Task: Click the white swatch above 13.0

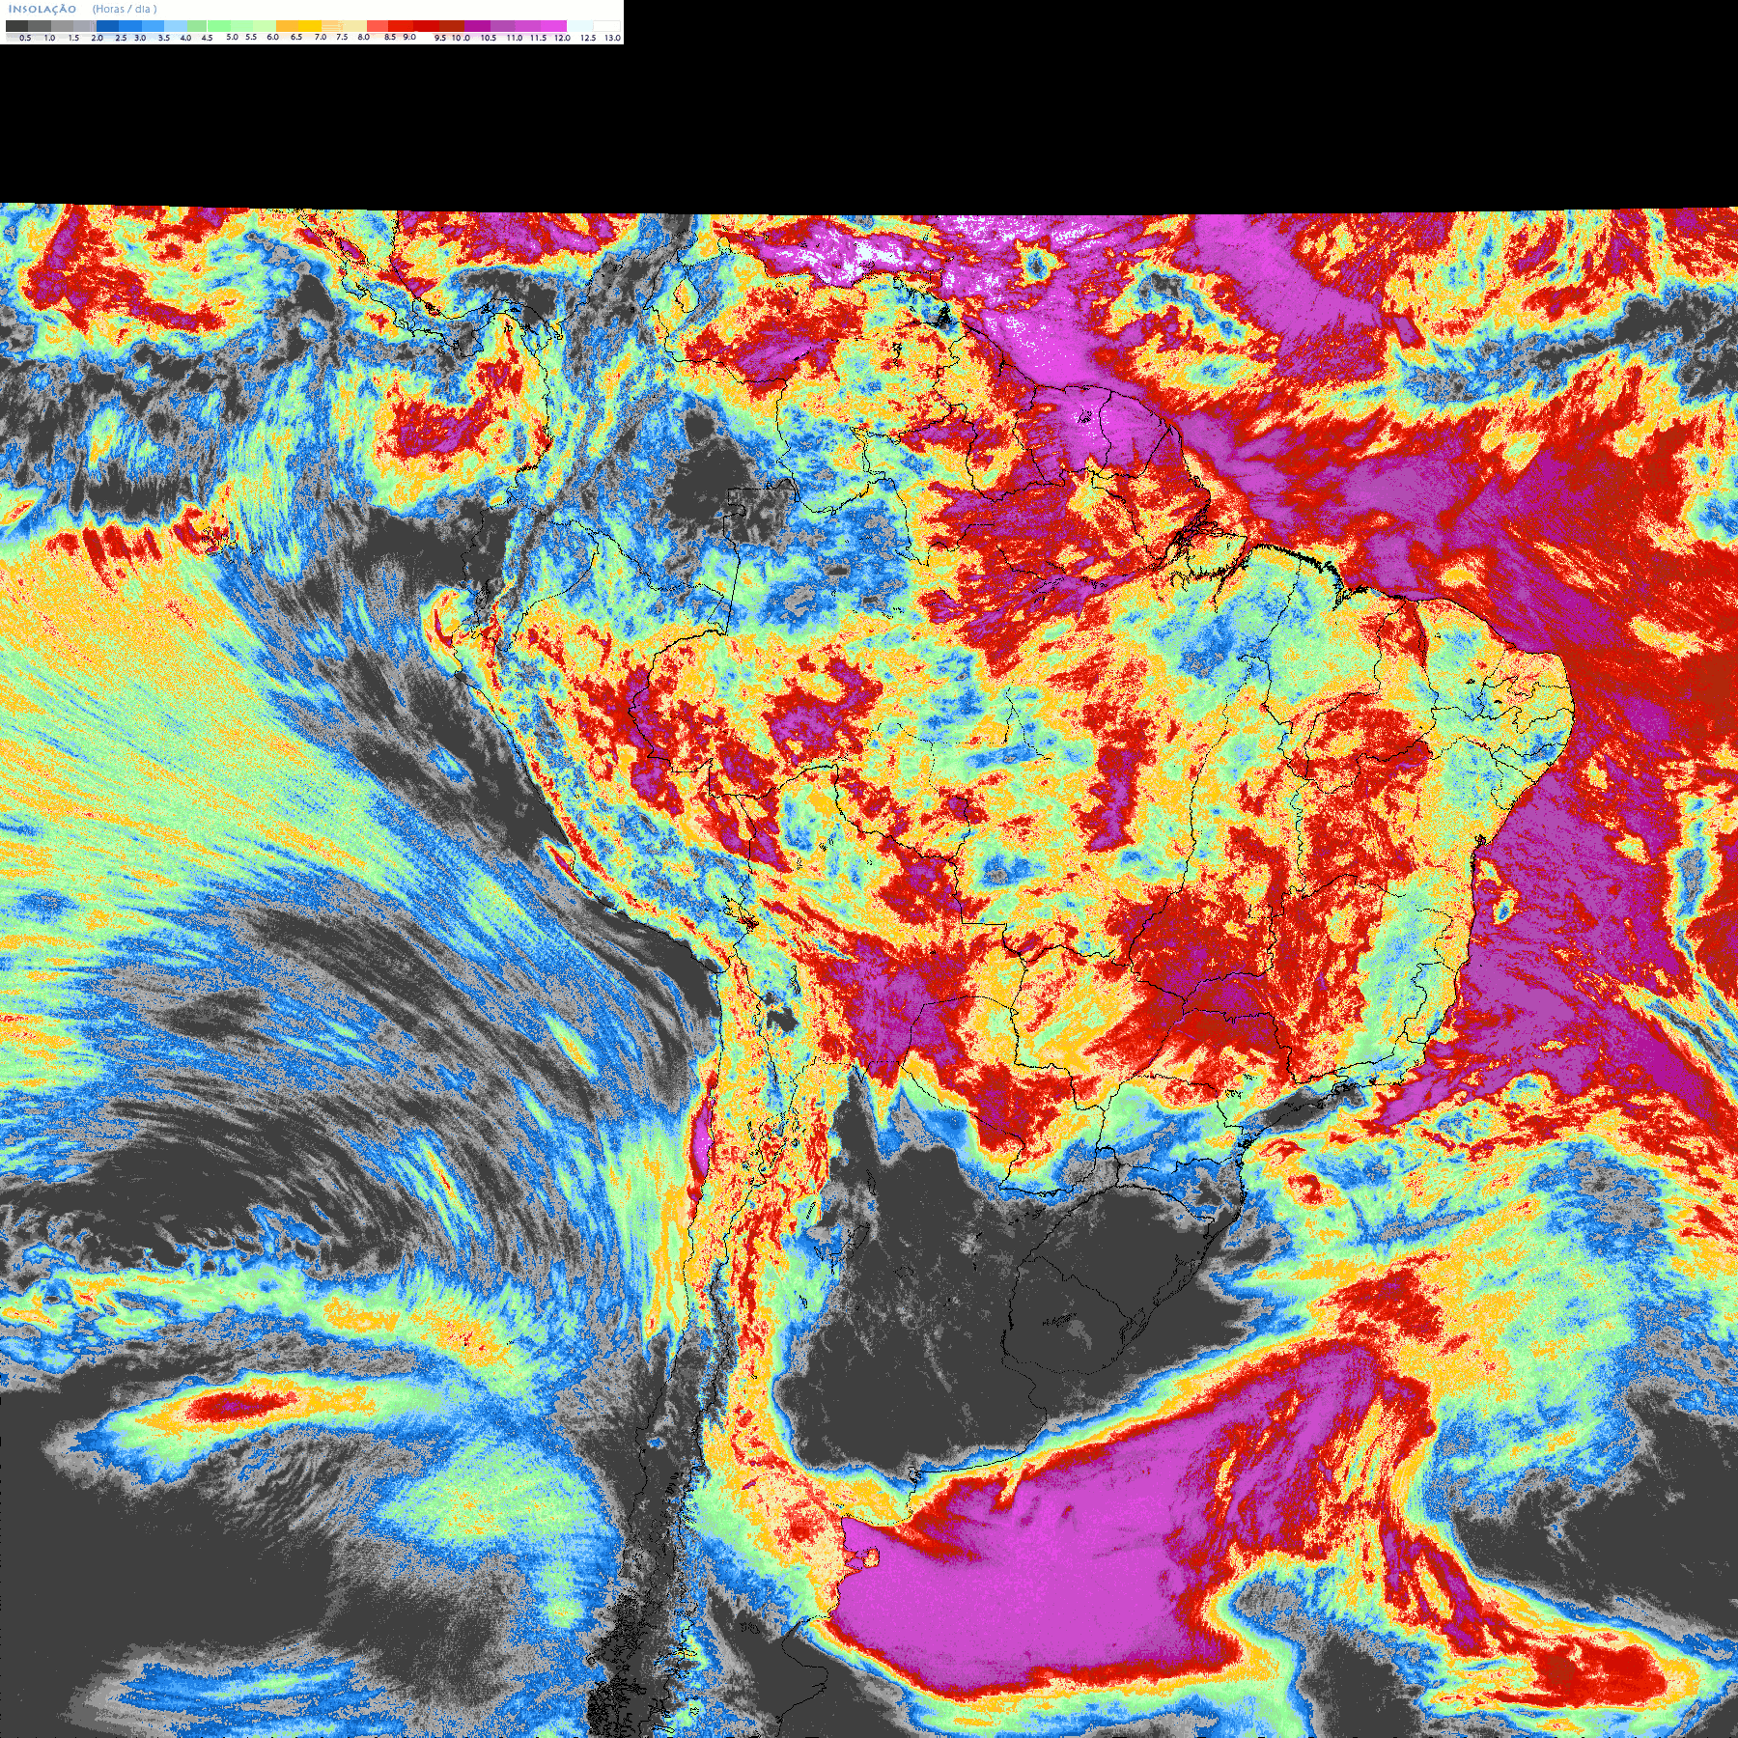Action: pos(606,26)
